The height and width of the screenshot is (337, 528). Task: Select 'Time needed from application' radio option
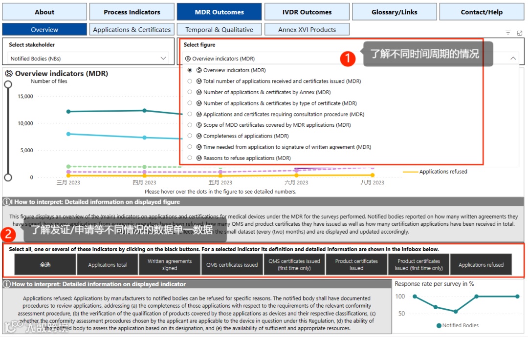point(190,147)
